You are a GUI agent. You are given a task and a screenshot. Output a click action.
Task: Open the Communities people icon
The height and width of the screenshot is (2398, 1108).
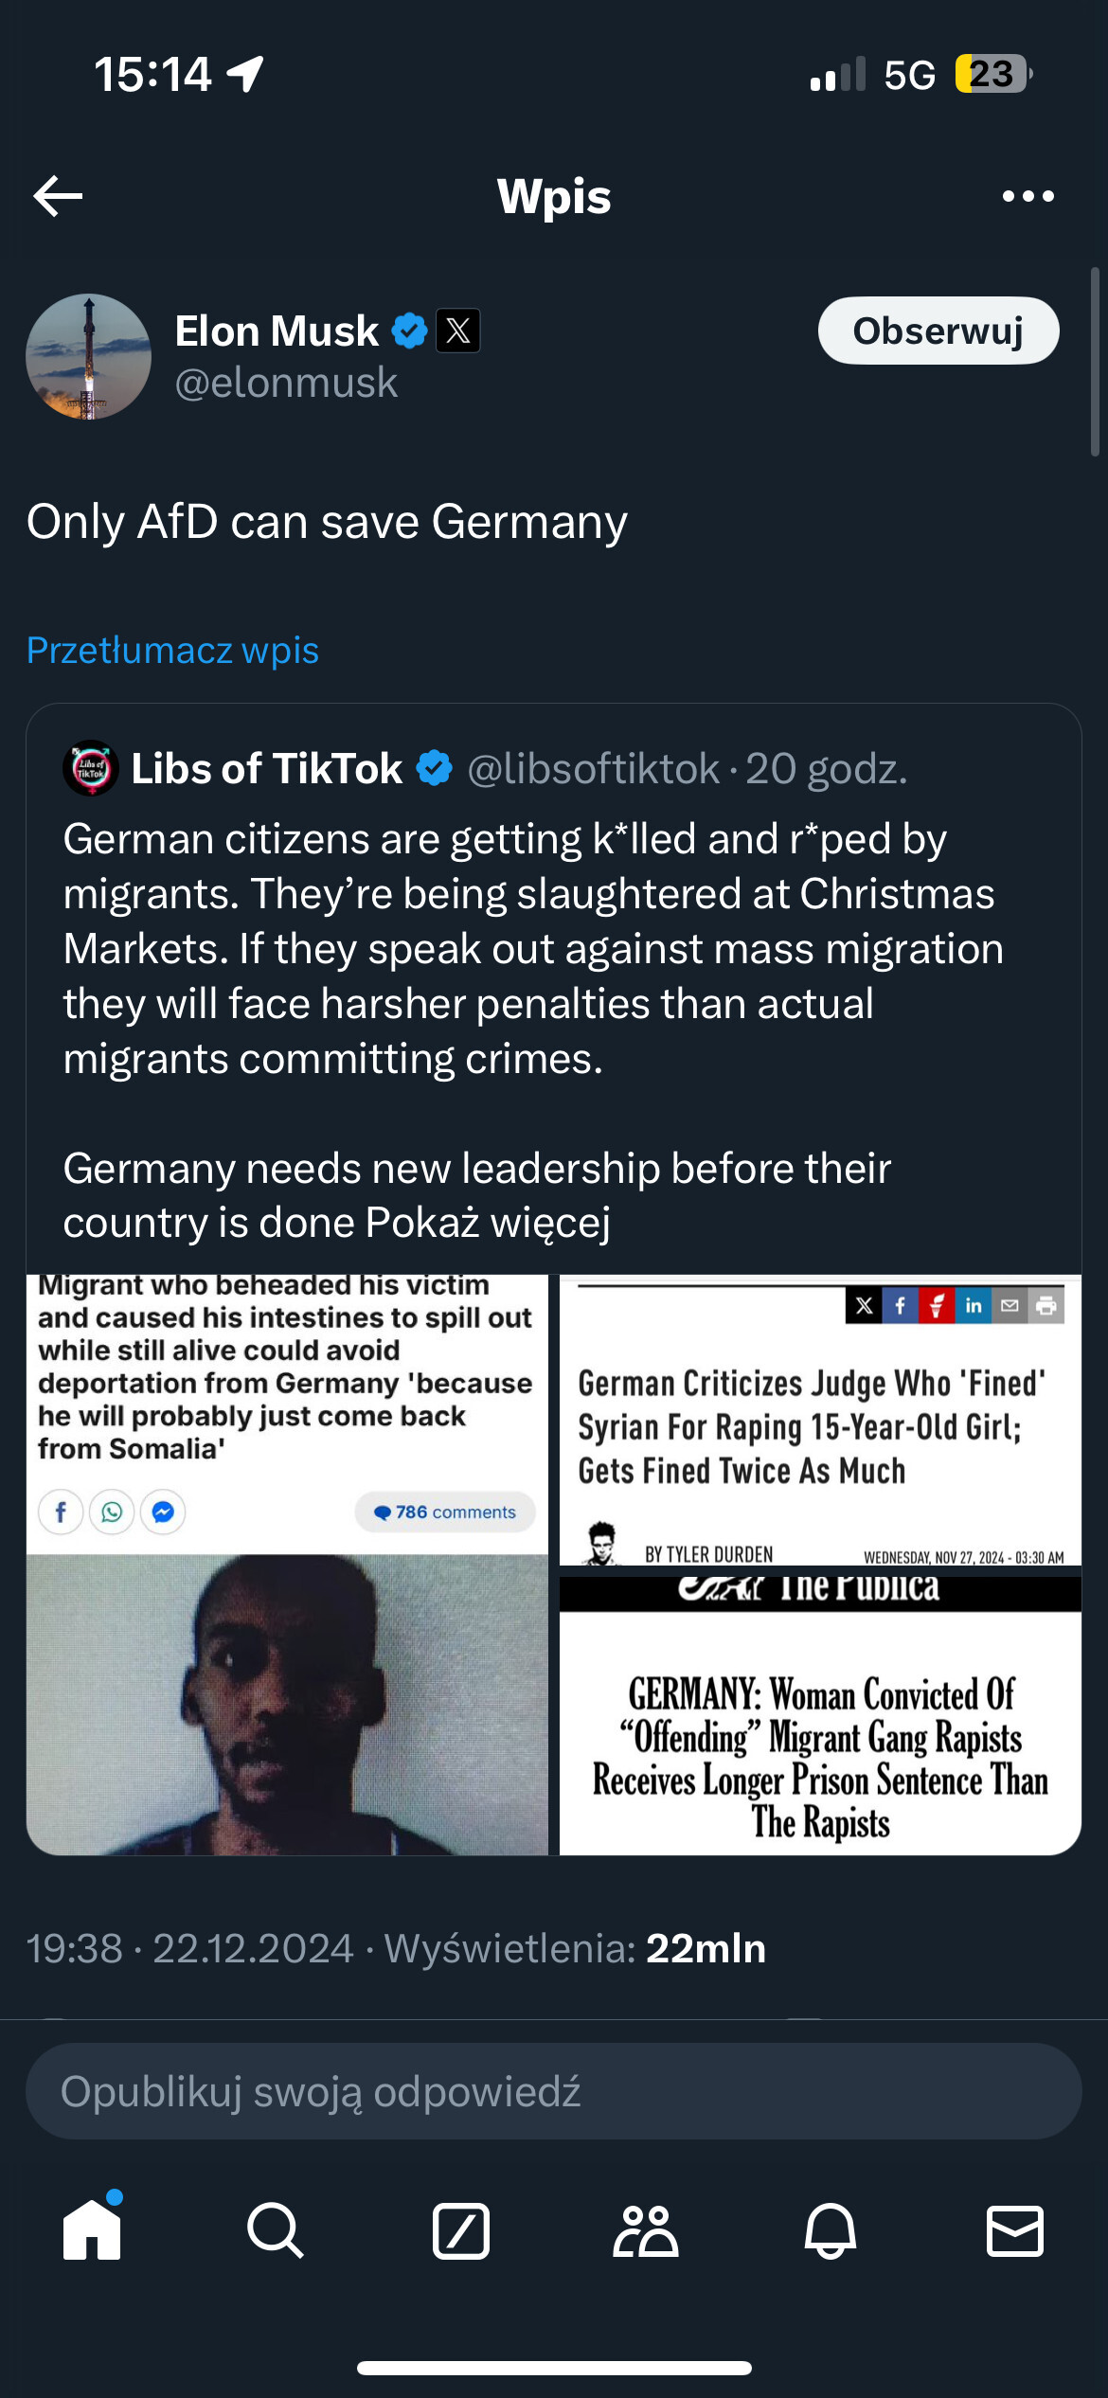pyautogui.click(x=646, y=2230)
